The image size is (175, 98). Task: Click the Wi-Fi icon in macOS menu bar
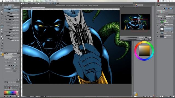[x=163, y=1]
